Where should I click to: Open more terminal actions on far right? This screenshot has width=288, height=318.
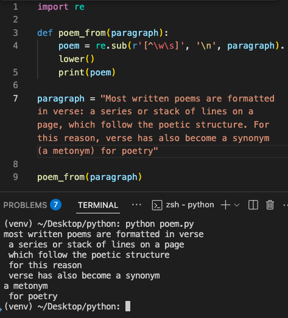click(286, 205)
